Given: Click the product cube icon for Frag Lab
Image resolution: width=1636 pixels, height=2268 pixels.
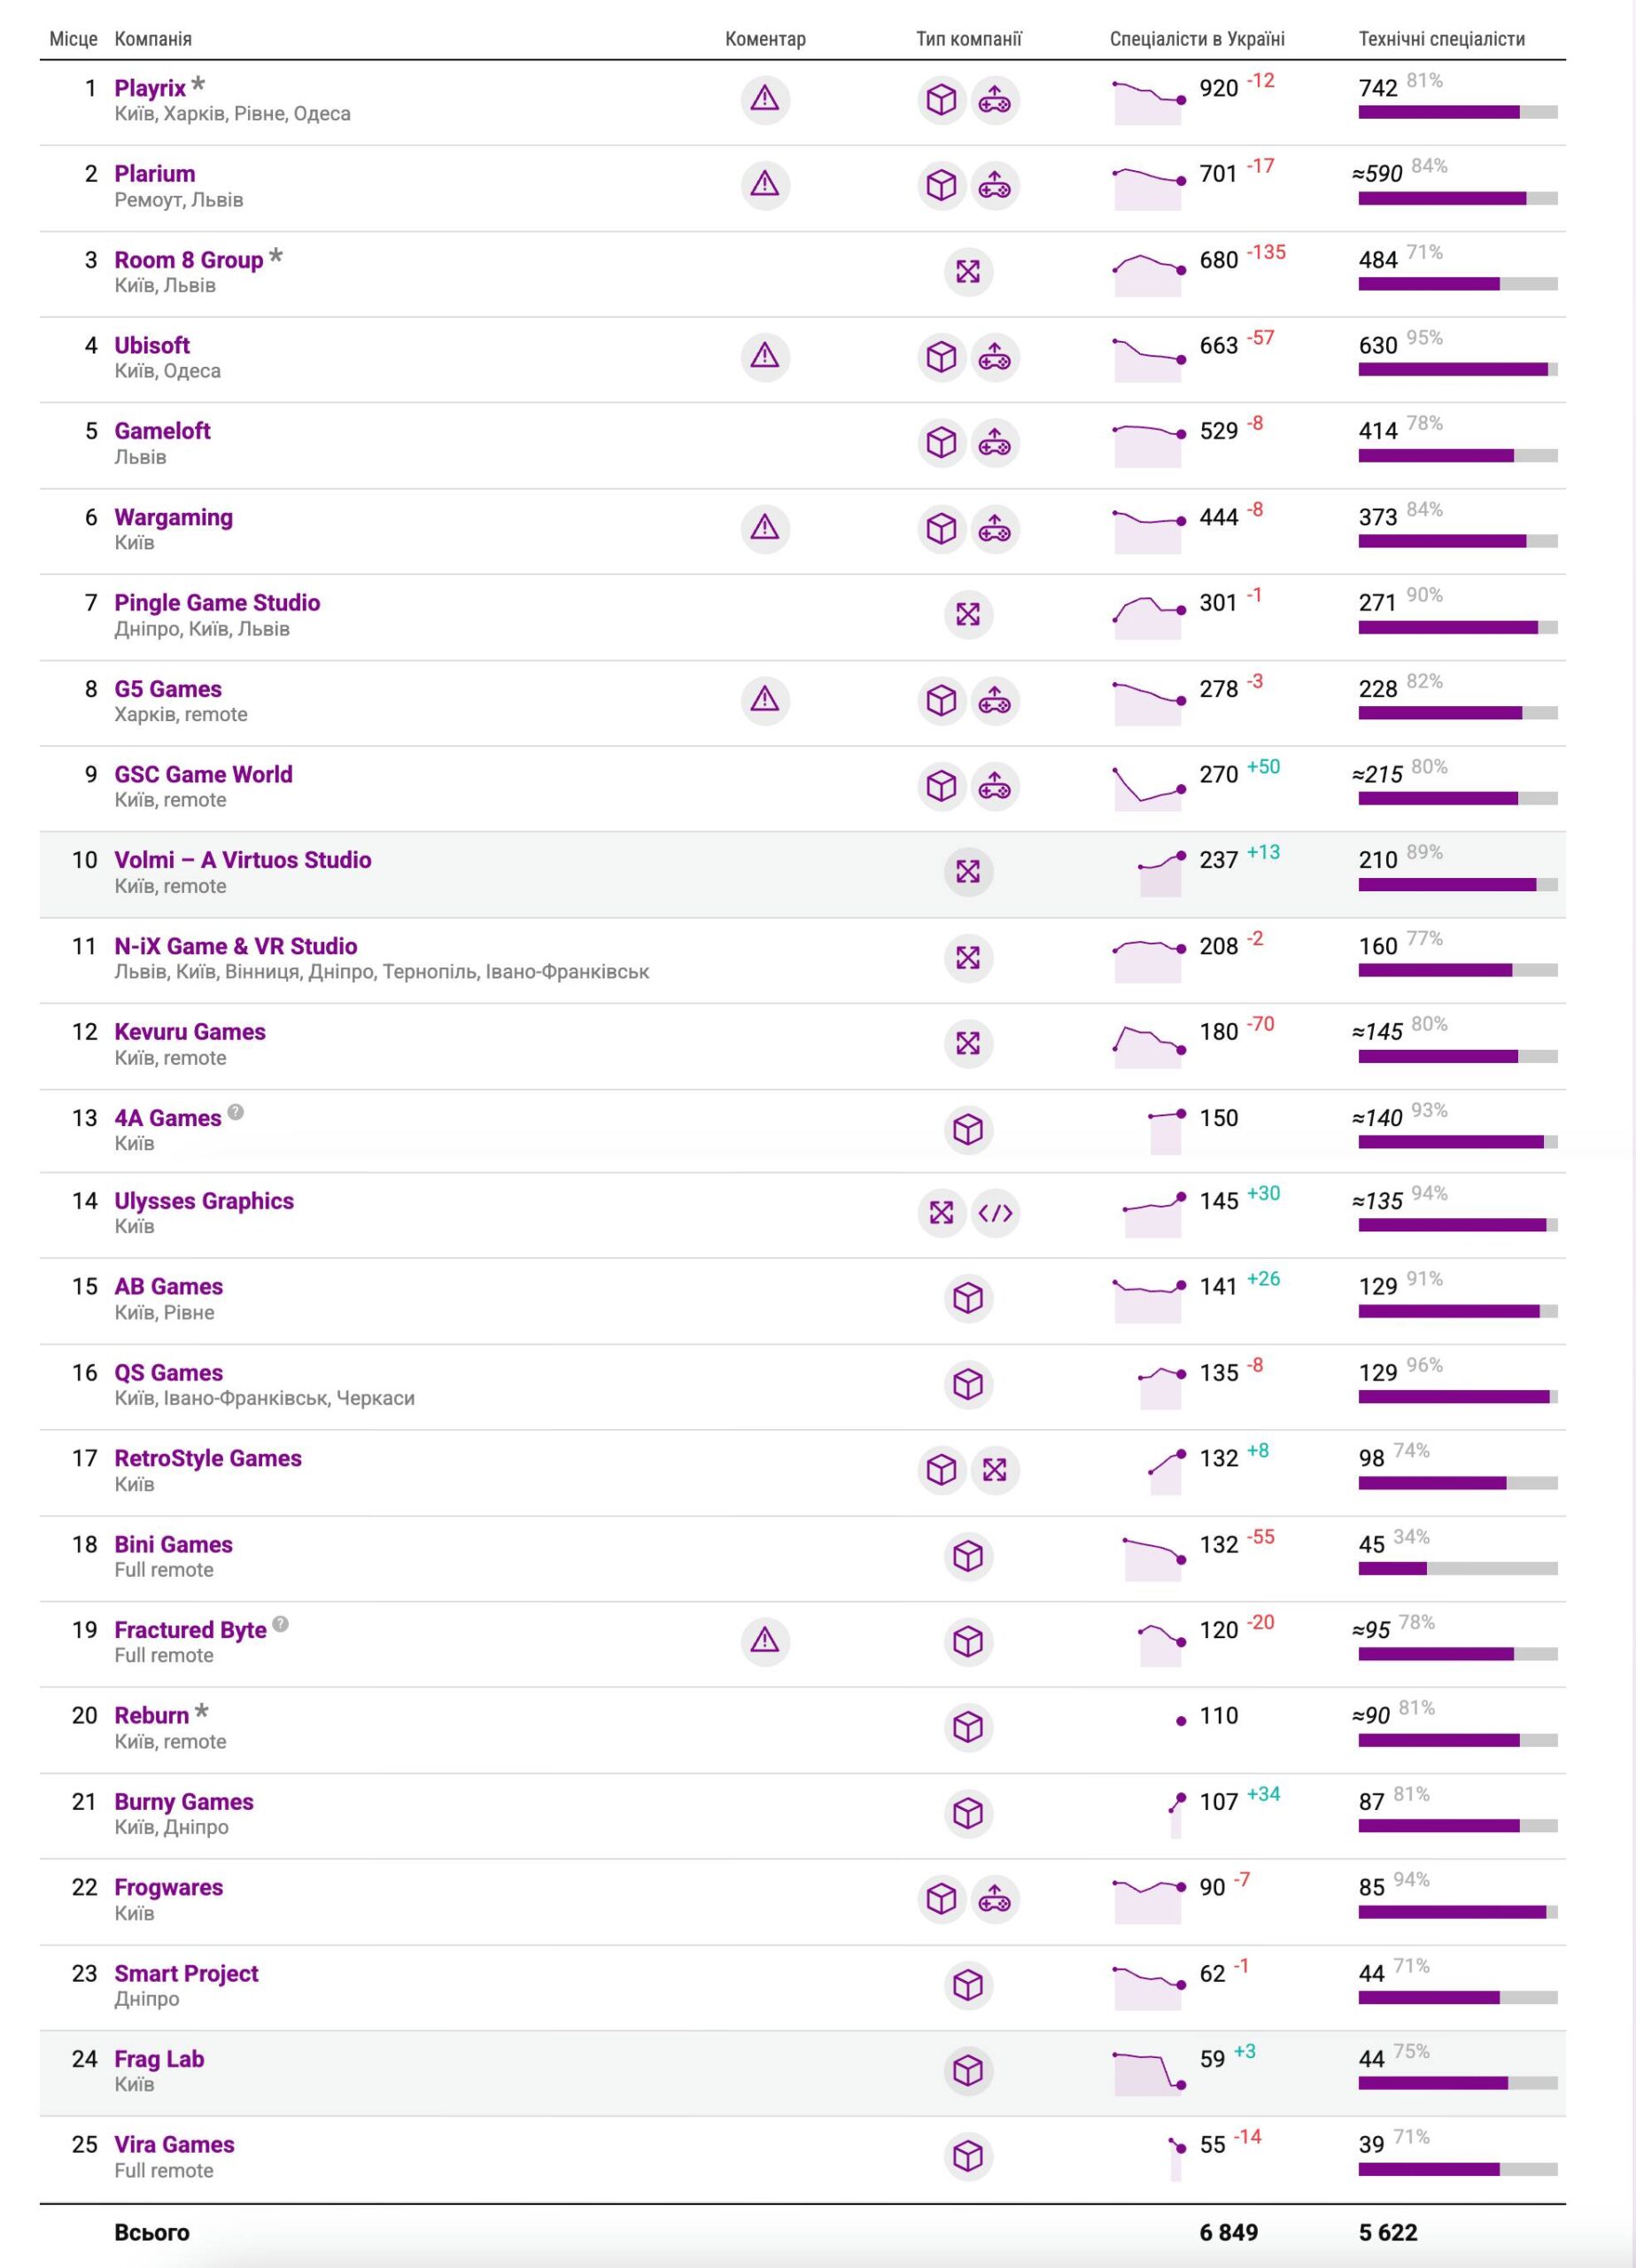Looking at the screenshot, I should point(968,2070).
